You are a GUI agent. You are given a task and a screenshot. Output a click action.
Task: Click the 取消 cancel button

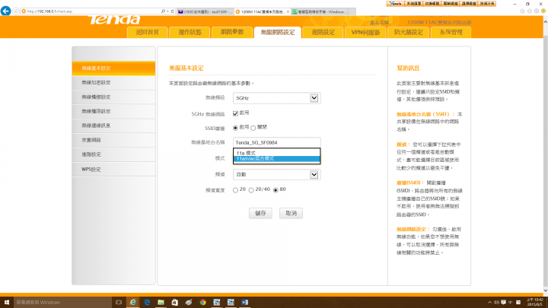[x=291, y=213]
